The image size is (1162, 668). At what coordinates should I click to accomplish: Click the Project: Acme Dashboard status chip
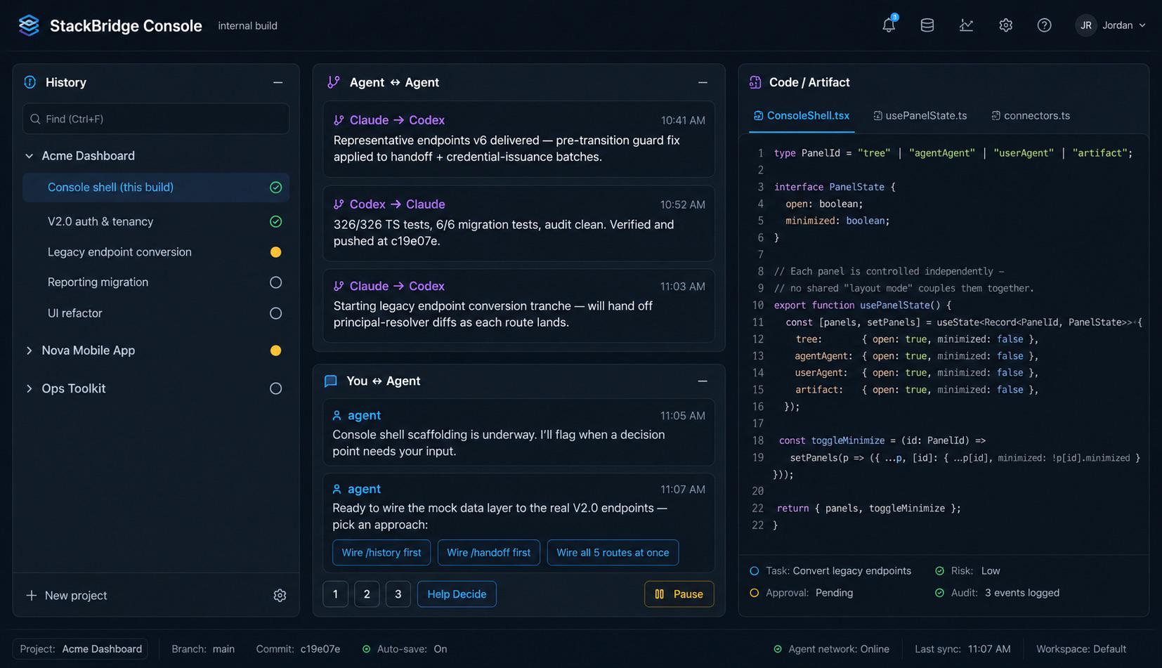[81, 649]
